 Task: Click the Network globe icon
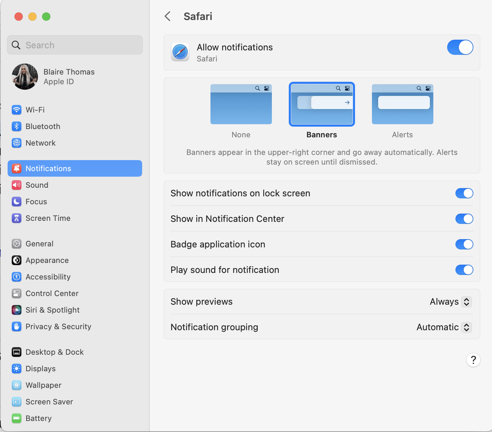click(x=17, y=143)
